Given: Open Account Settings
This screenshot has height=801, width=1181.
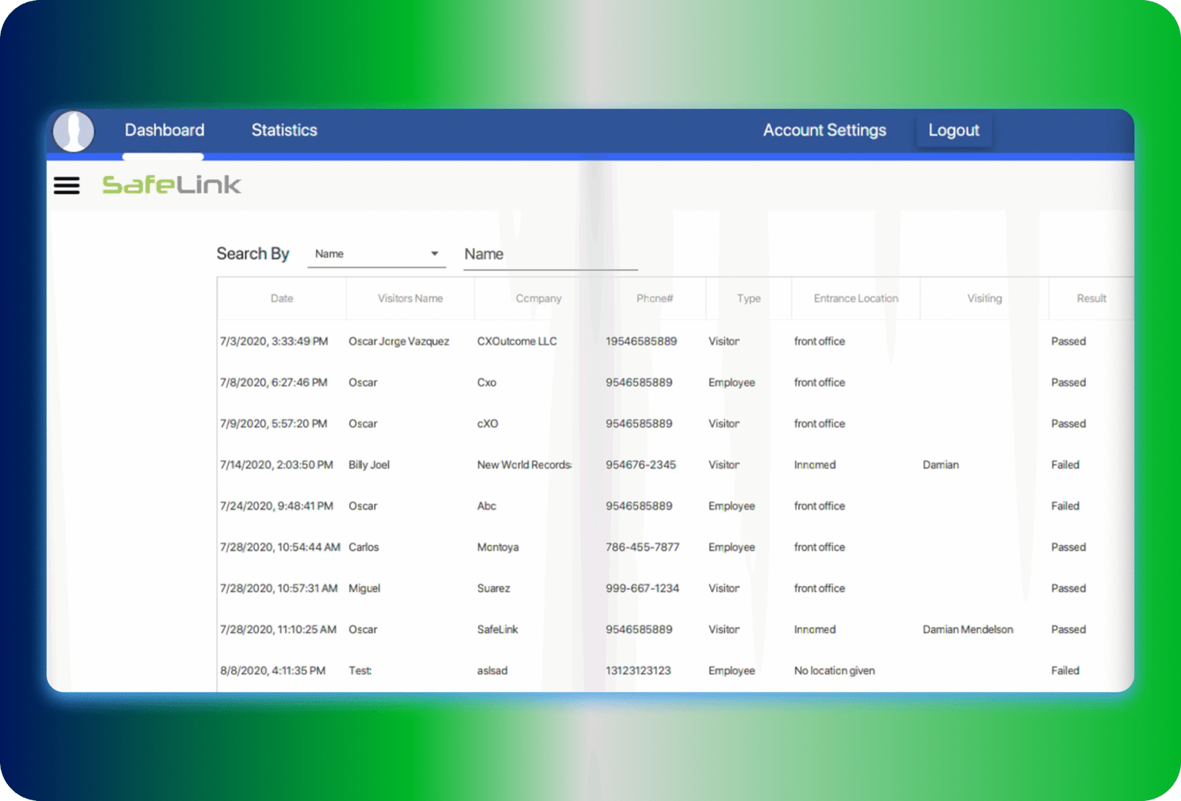Looking at the screenshot, I should (x=824, y=131).
